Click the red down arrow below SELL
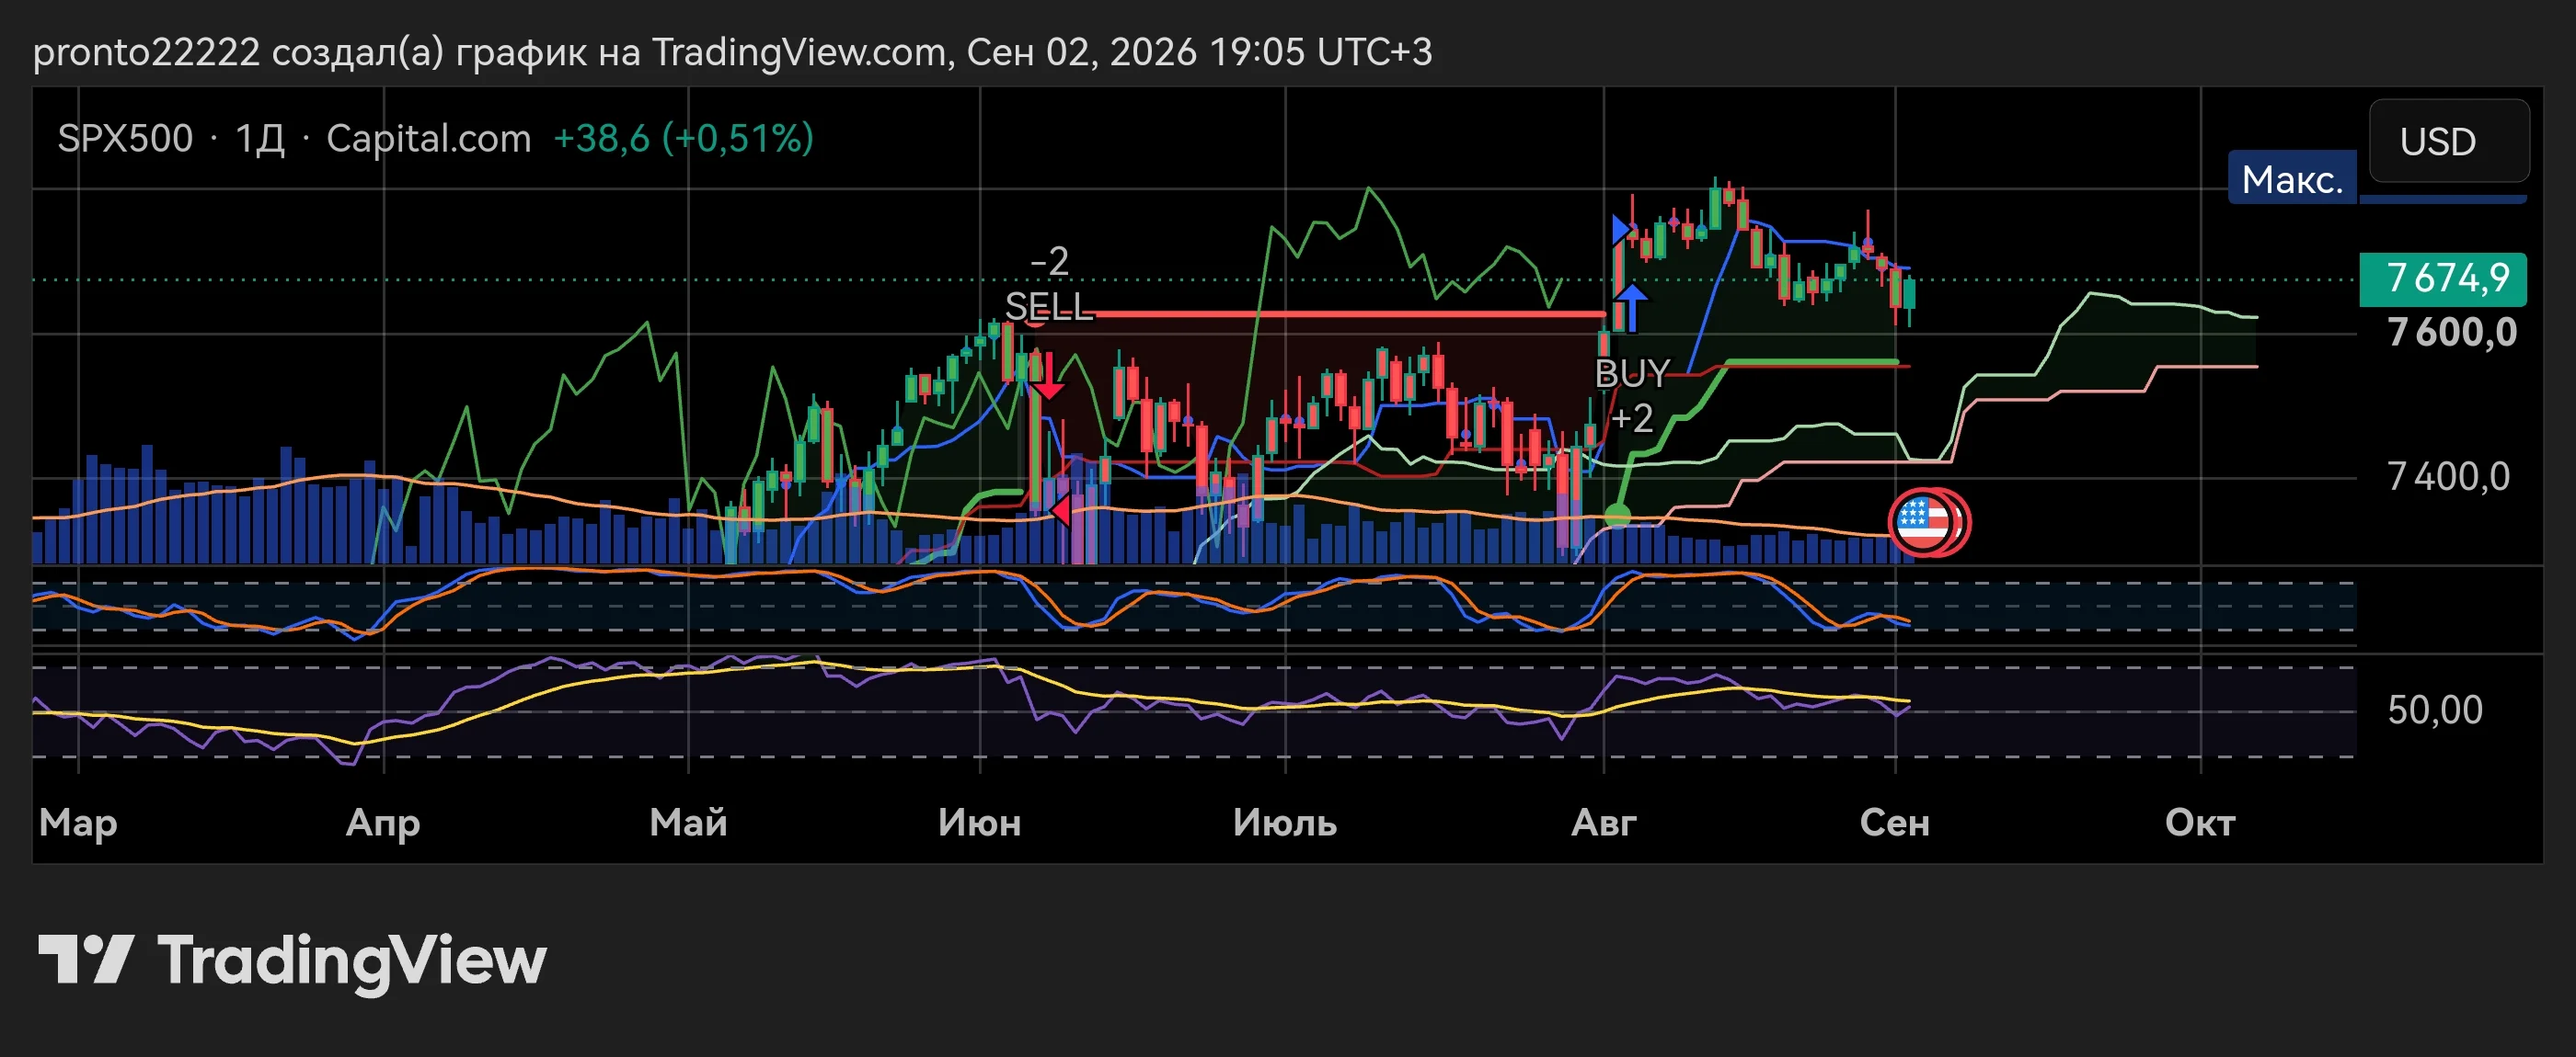Image resolution: width=2576 pixels, height=1057 pixels. click(1047, 379)
